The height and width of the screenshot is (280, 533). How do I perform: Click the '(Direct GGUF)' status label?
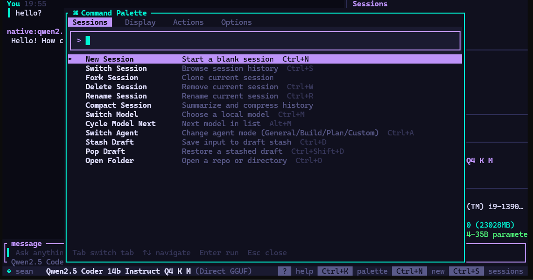click(223, 271)
